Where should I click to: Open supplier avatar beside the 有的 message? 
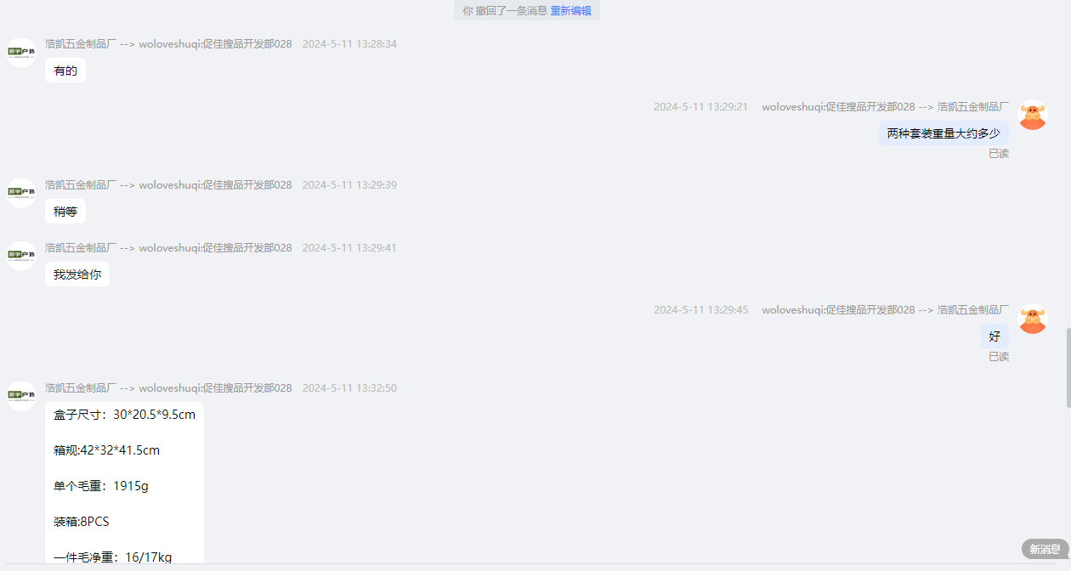(x=21, y=53)
